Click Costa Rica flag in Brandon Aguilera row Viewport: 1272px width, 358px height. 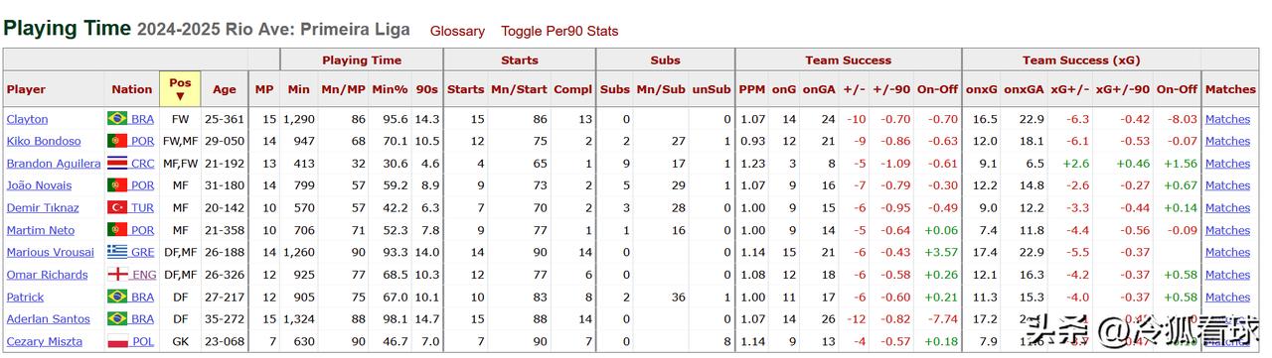[117, 164]
